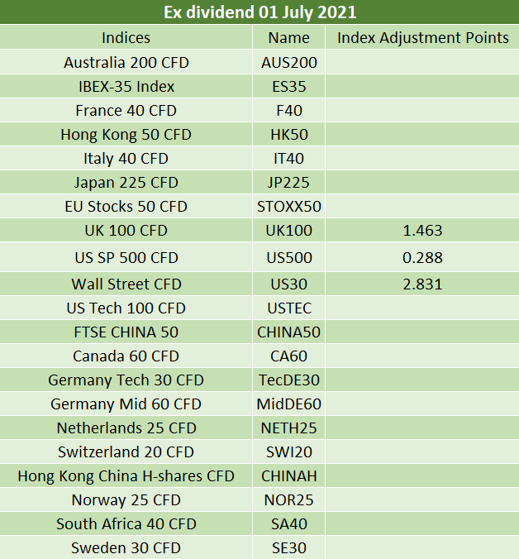Click 'Hong Kong China H-shares CFD' cell

(126, 475)
